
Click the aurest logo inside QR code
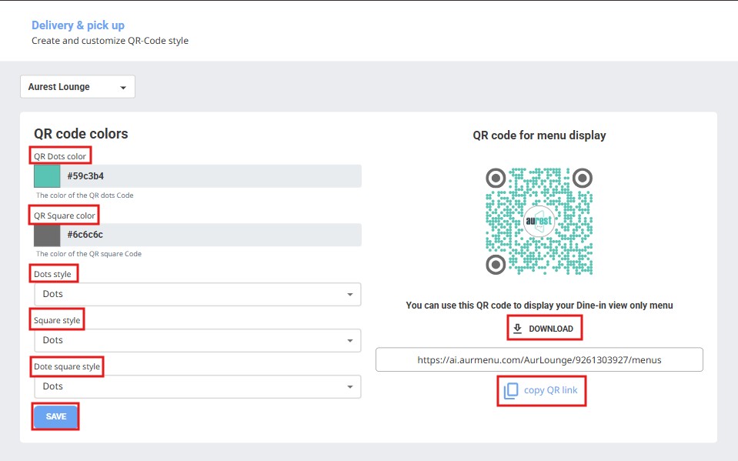tap(539, 221)
